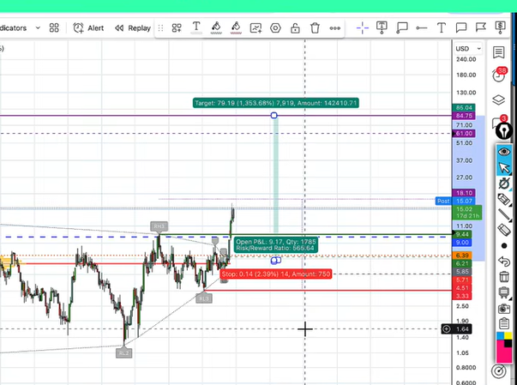
Task: Click the crossed stopwatch annotation icon
Action: click(x=504, y=183)
